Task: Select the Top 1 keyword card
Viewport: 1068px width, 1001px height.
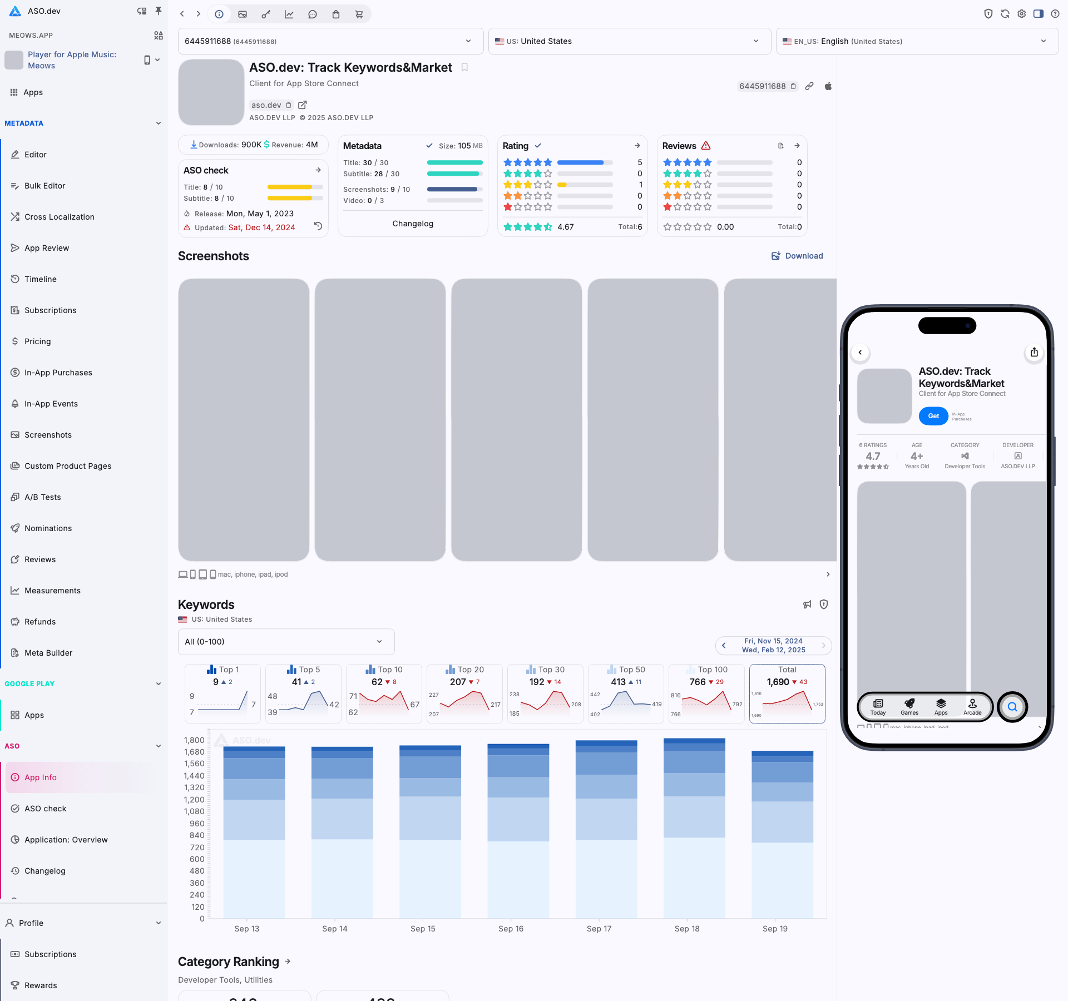Action: coord(222,693)
